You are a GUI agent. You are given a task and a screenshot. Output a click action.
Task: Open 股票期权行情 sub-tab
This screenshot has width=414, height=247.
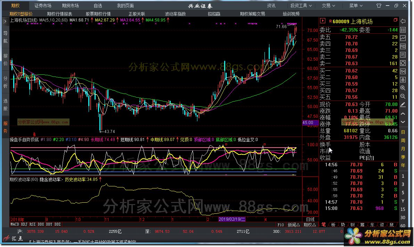[98, 14]
